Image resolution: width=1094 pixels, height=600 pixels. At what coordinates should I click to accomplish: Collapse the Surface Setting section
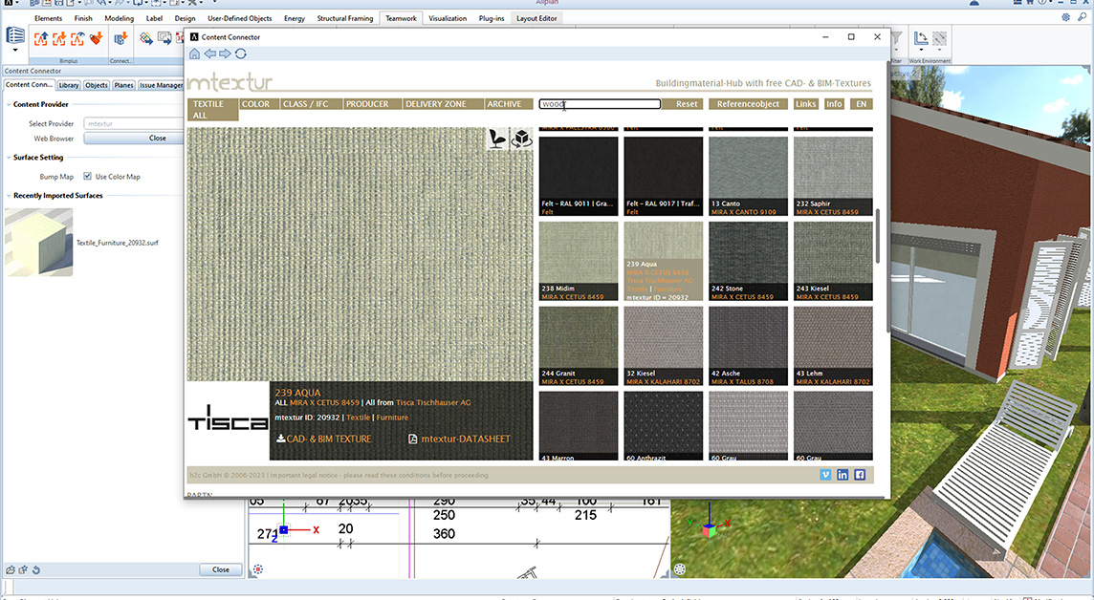click(9, 158)
